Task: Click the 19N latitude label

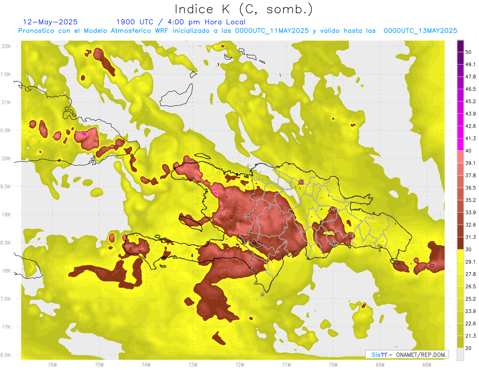Action: [6, 215]
